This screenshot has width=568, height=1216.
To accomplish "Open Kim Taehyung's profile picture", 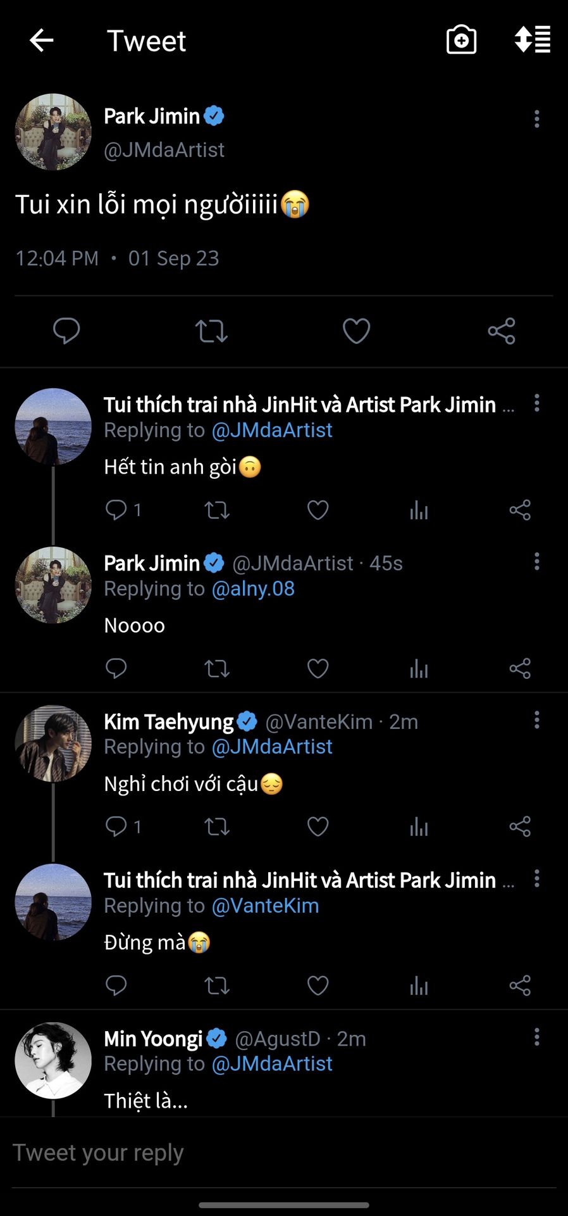I will [53, 744].
